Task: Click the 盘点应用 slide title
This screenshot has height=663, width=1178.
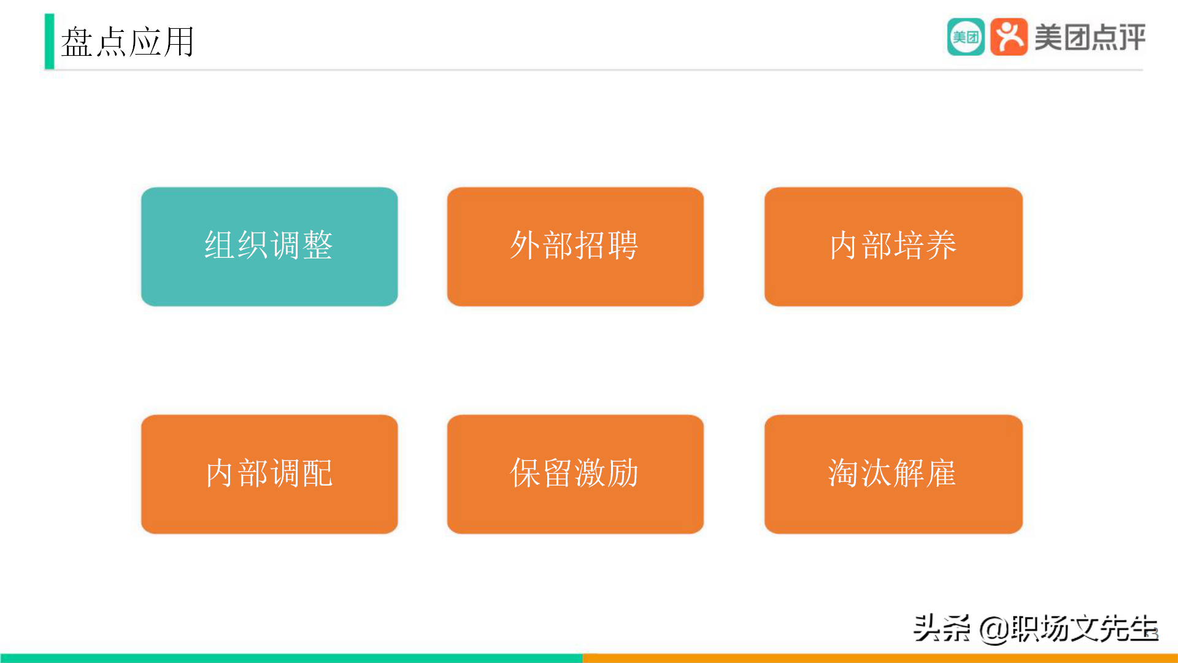Action: click(x=128, y=42)
